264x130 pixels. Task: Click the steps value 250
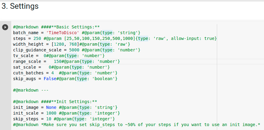37,38
